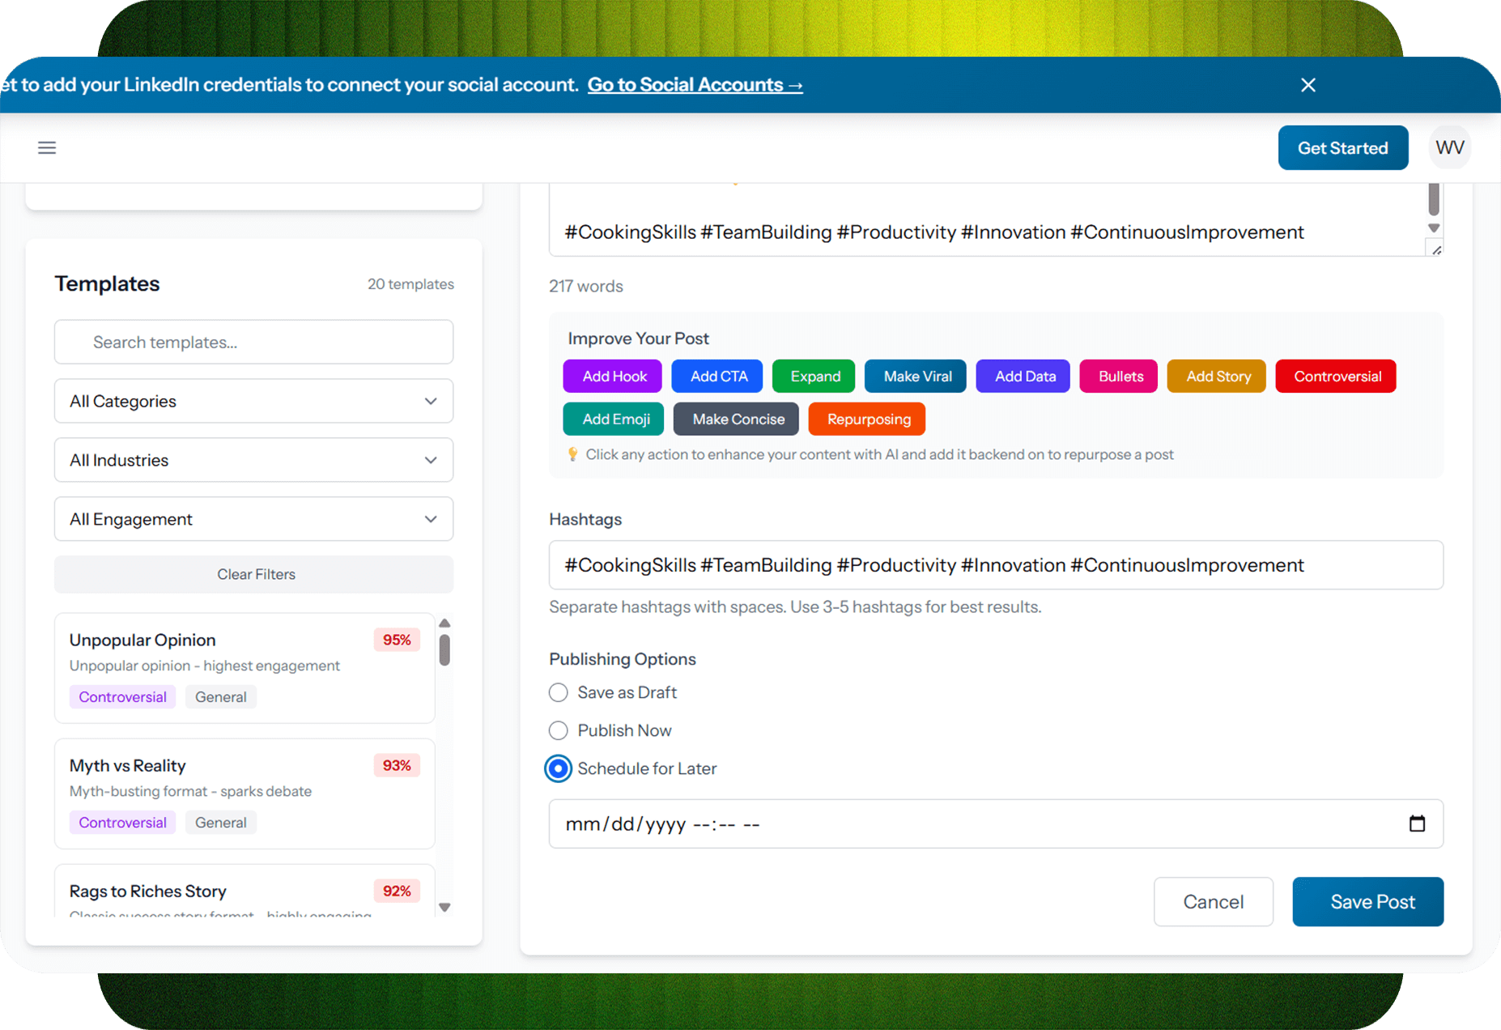The width and height of the screenshot is (1501, 1030).
Task: Follow the Go to Social Accounts link
Action: click(695, 85)
